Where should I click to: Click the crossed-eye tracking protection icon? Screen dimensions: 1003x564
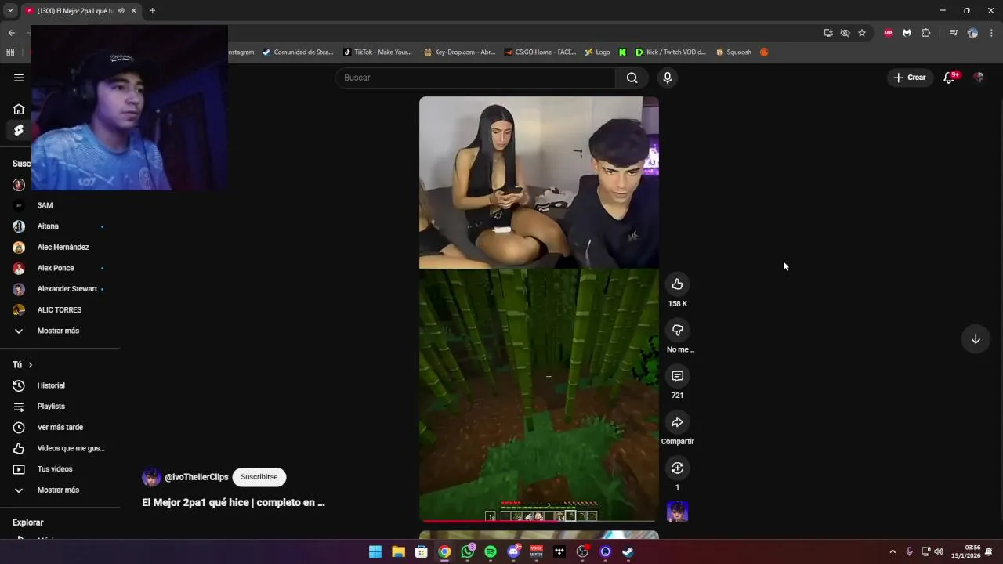[845, 33]
